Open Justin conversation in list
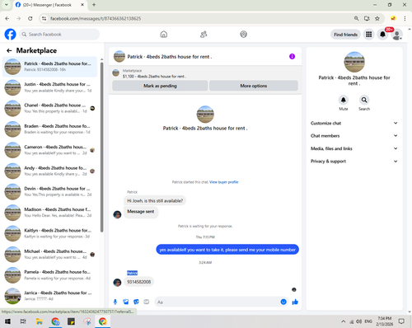Viewport: 412px width, 328px height. 49,87
